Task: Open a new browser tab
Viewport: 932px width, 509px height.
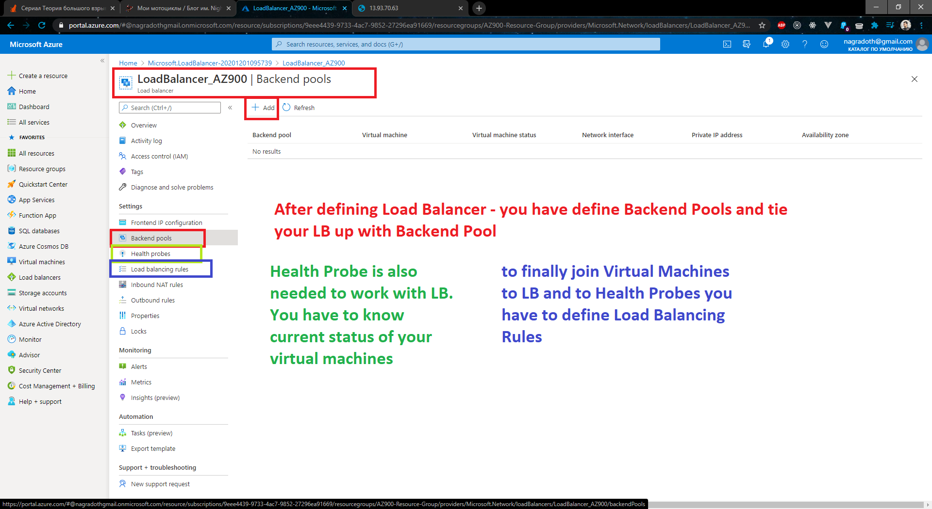Action: [479, 8]
